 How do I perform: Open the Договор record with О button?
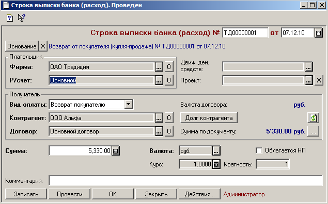[169, 131]
